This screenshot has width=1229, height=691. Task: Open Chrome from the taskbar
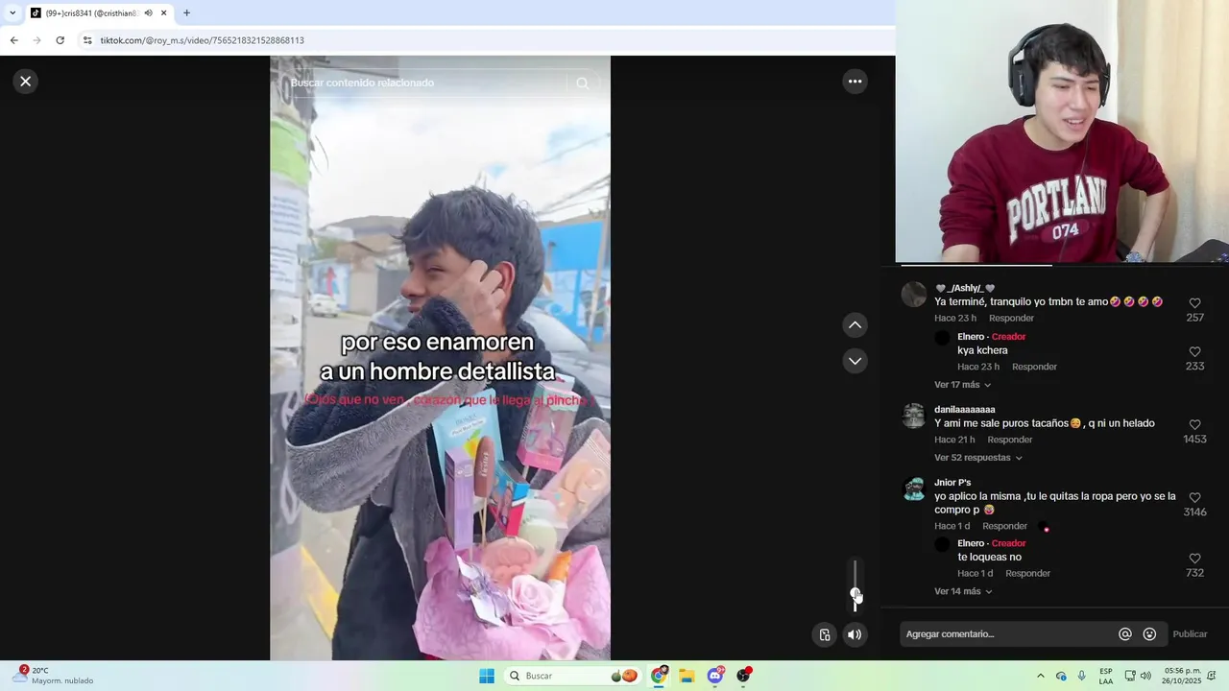tap(659, 676)
